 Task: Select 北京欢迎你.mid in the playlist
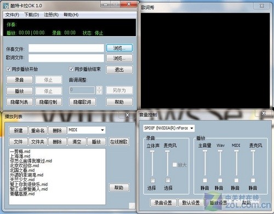tap(25, 165)
